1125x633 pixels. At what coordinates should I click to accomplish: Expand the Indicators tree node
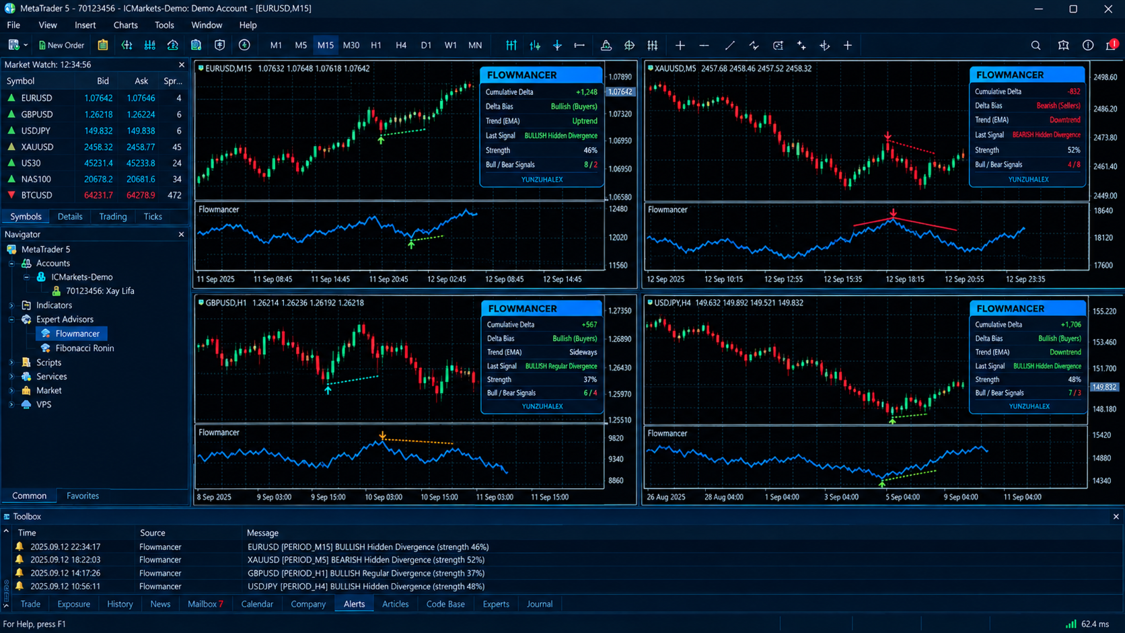pyautogui.click(x=11, y=305)
